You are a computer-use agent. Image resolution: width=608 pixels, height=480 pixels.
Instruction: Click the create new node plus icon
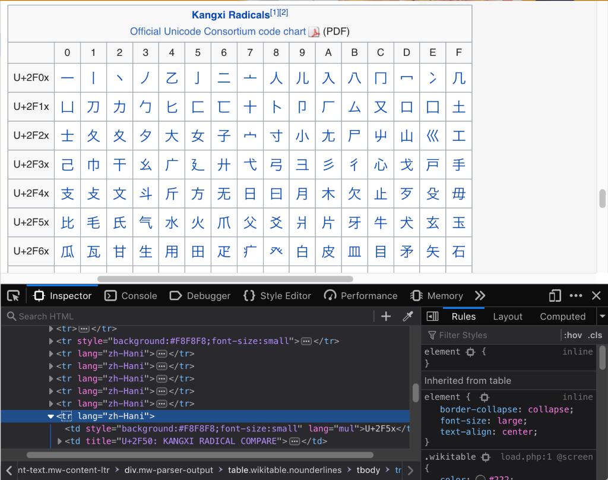[386, 317]
